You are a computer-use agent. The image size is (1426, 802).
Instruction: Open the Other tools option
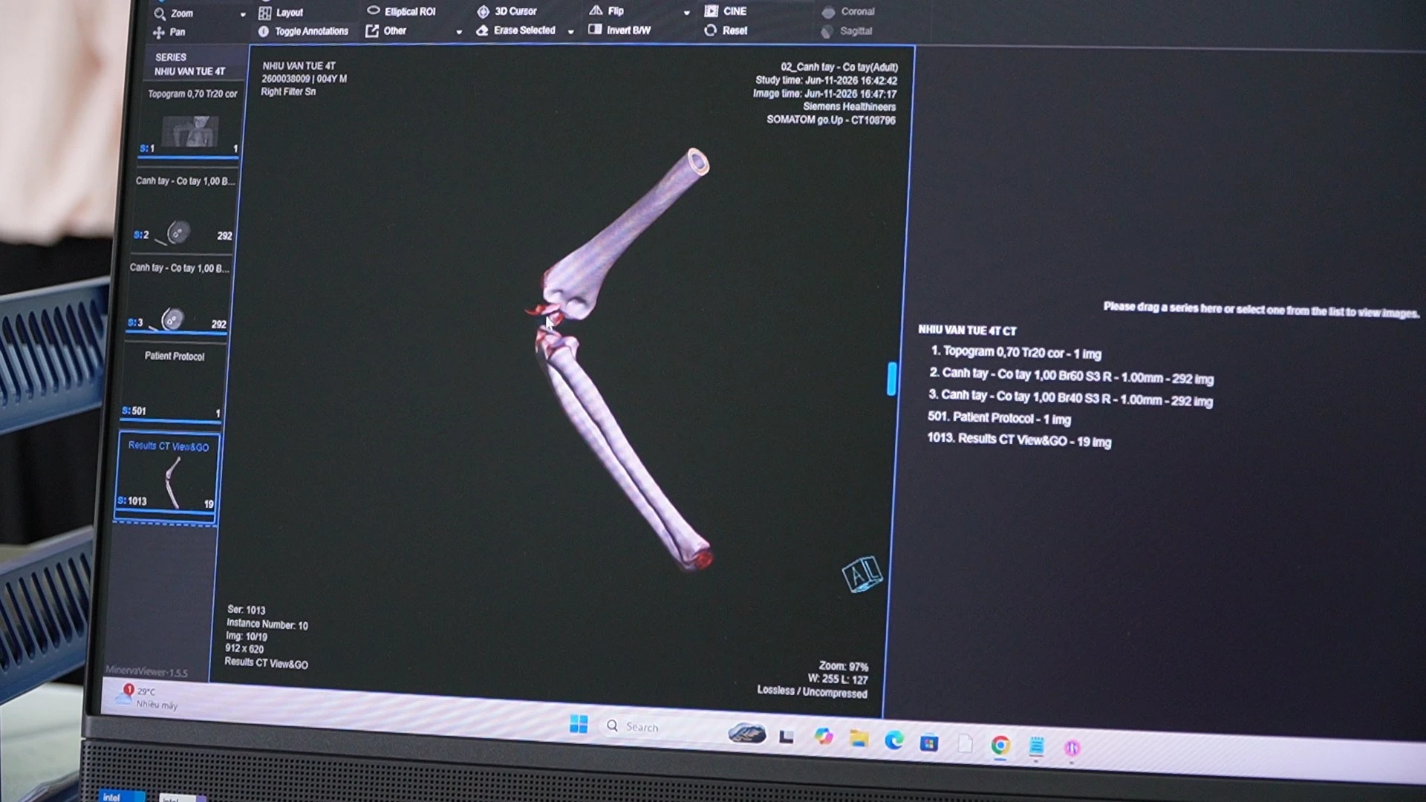click(386, 30)
